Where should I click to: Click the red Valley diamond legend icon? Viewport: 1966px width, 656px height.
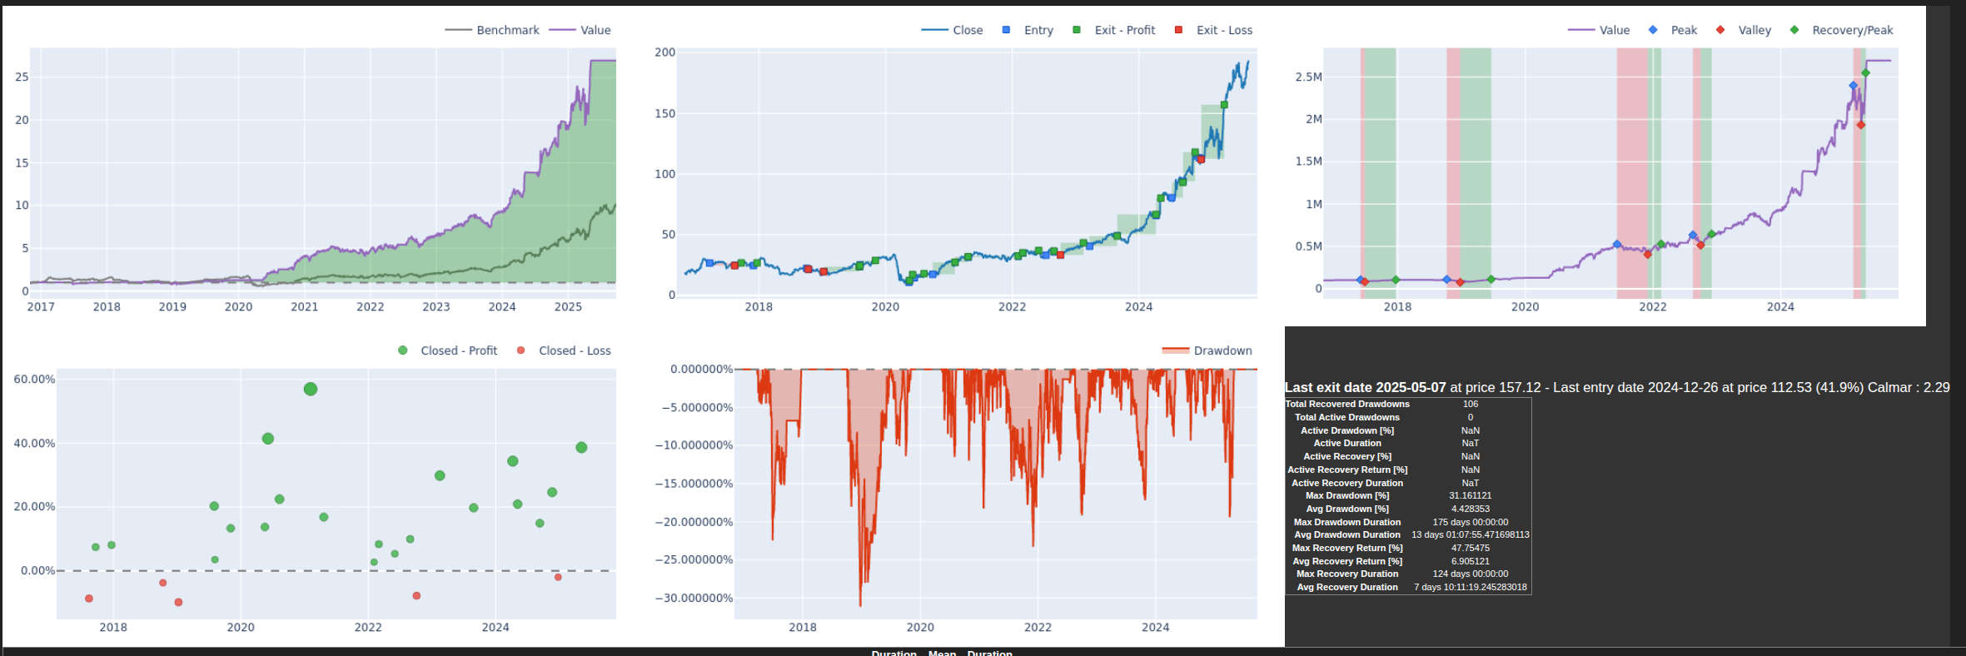1720,30
